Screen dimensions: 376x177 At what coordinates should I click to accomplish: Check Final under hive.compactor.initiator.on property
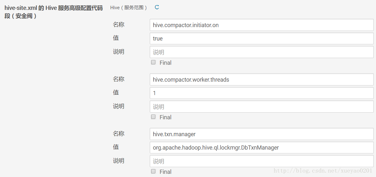click(x=153, y=63)
